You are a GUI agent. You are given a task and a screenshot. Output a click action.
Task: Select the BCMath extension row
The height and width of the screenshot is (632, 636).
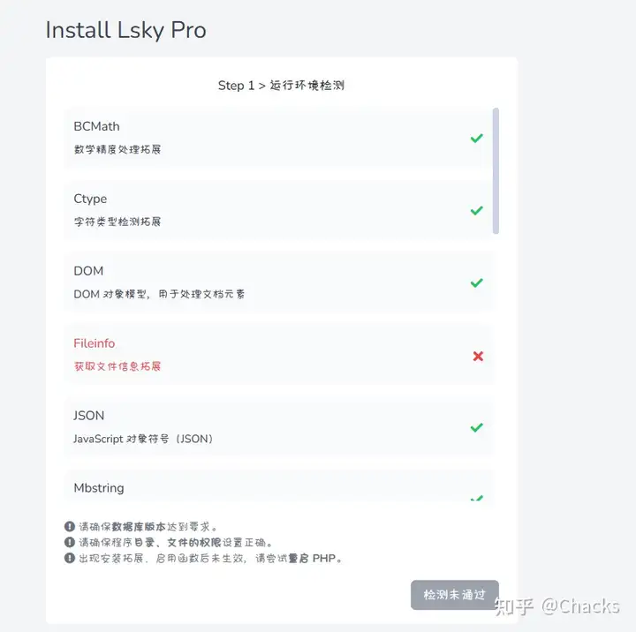pyautogui.click(x=278, y=138)
